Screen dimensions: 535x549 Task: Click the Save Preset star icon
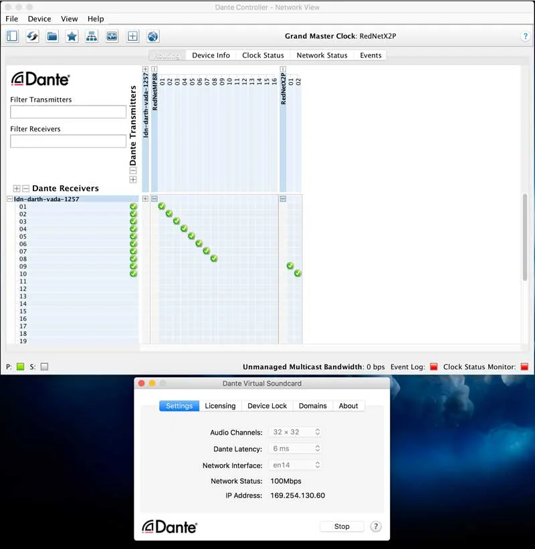tap(72, 36)
